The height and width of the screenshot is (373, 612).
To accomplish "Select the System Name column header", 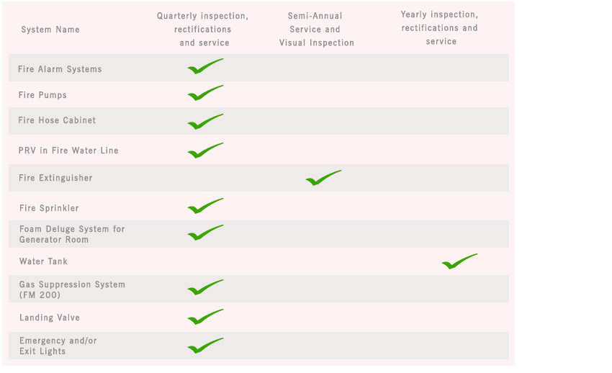I will pos(50,30).
